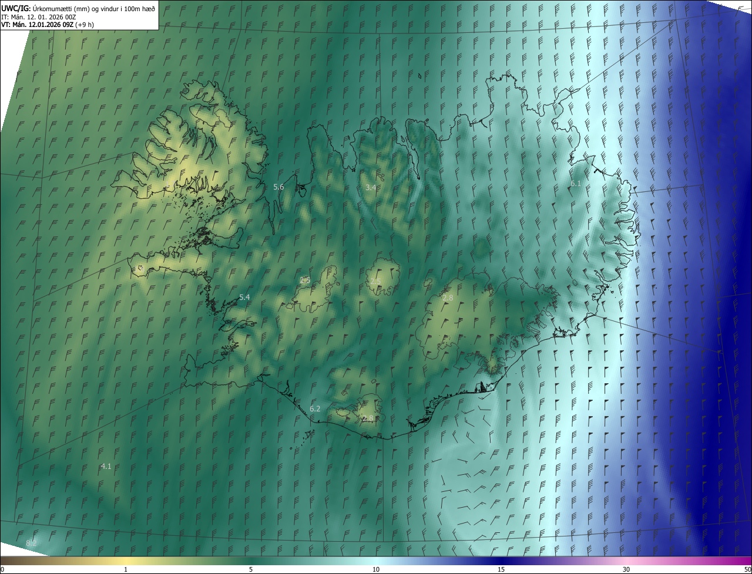This screenshot has height=574, width=752.
Task: Click the color scale tick label 10
Action: pos(376,569)
